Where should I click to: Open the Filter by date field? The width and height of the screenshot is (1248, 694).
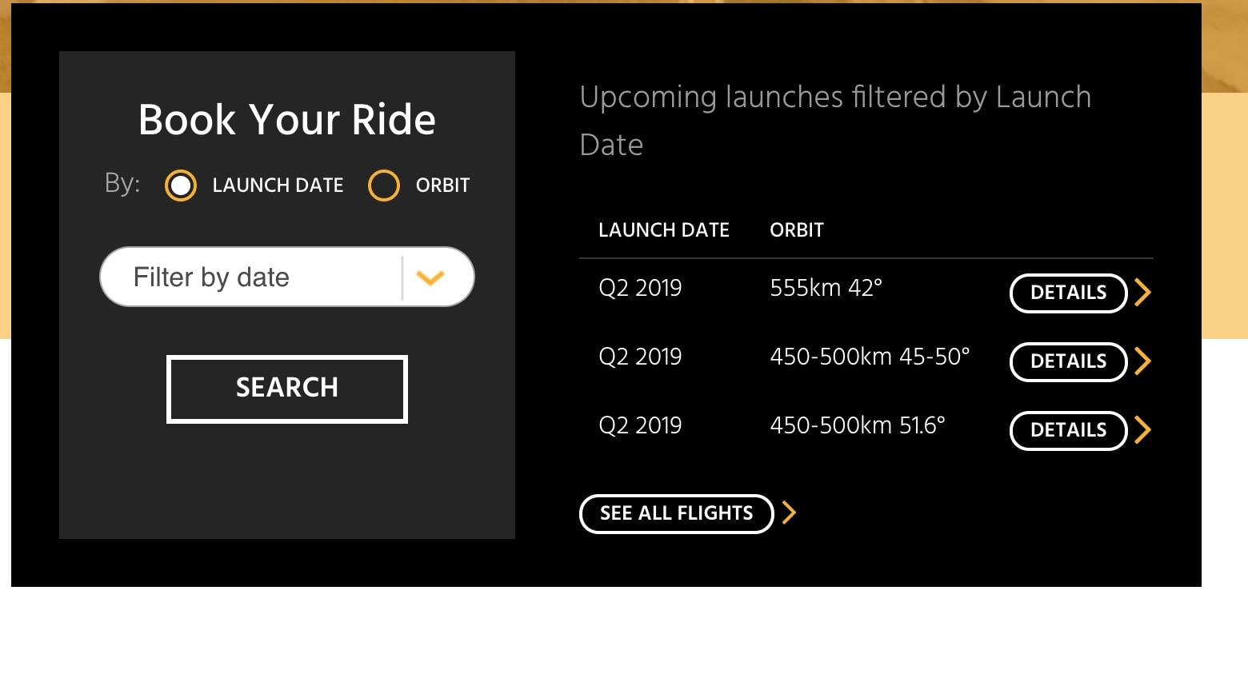248,277
